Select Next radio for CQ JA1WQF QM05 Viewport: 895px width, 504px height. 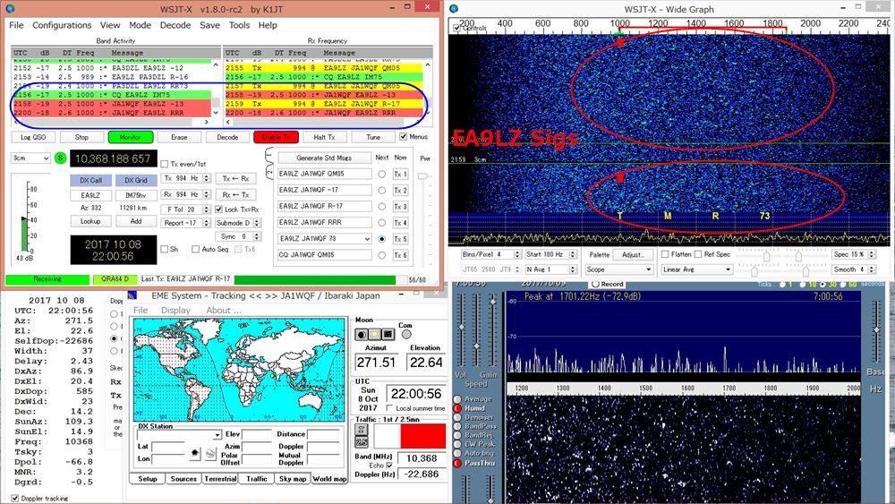(382, 255)
